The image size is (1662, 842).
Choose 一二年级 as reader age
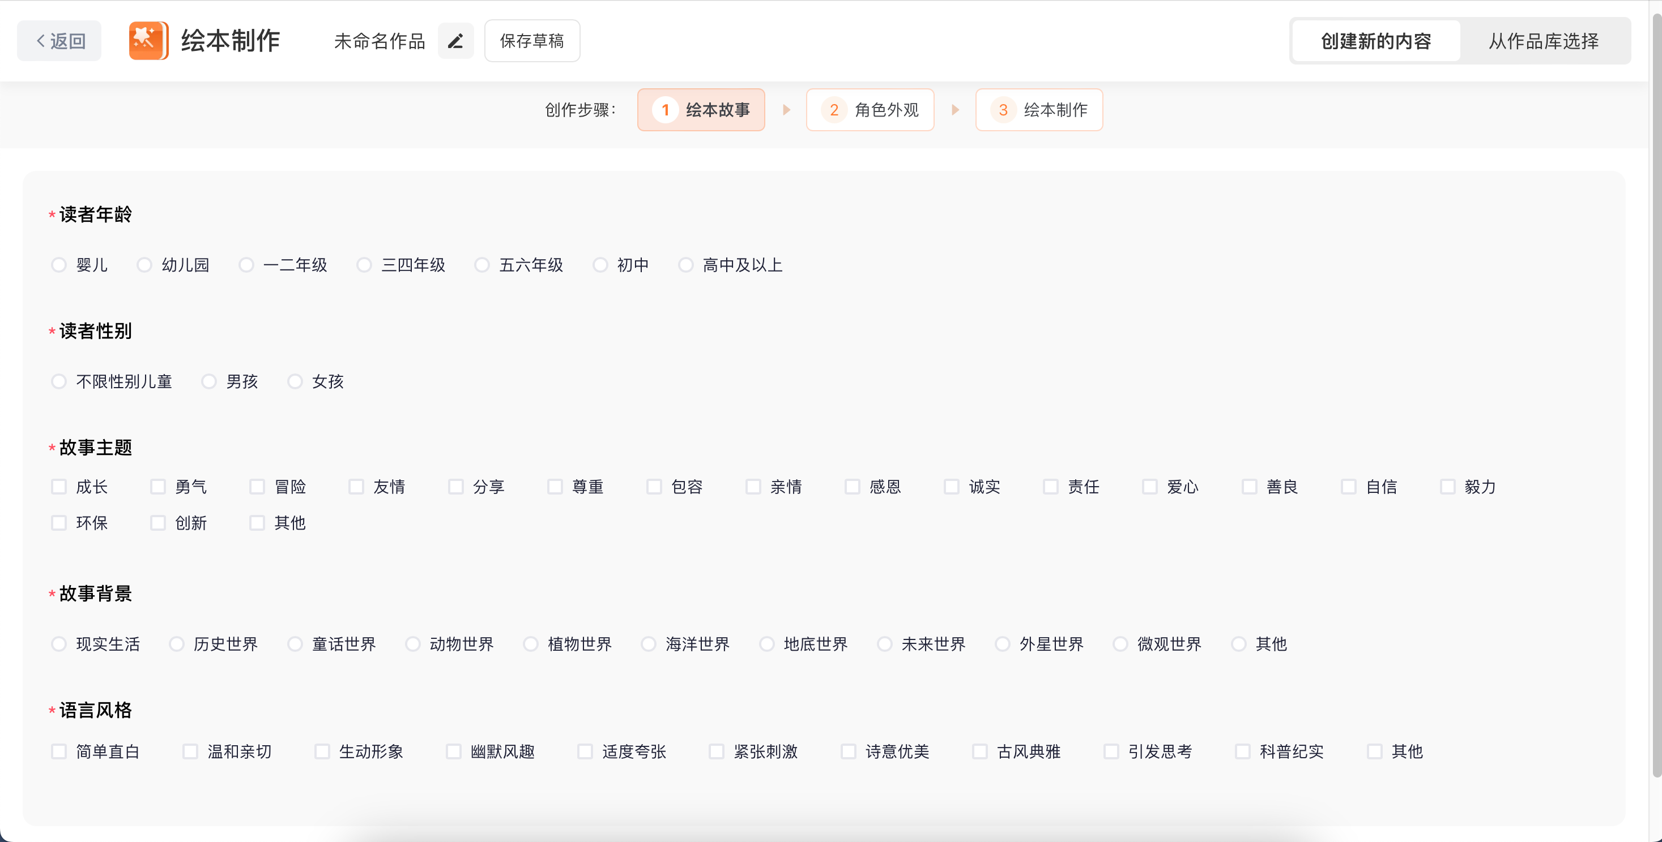point(246,265)
